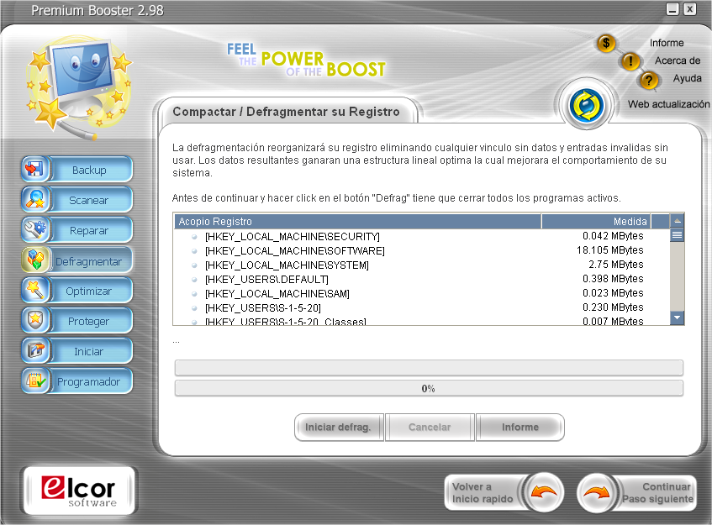Click the registry list scroll-up arrow

(x=677, y=221)
